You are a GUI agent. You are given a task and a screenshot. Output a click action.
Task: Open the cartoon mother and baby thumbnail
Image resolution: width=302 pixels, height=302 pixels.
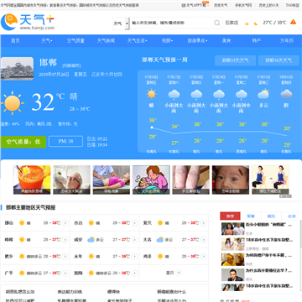(x=151, y=180)
